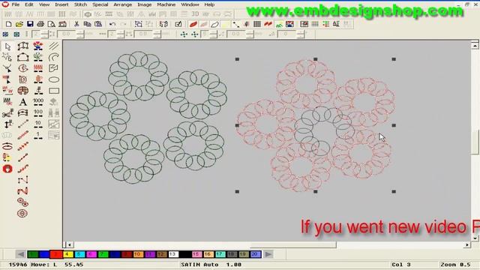Click top-center selection handle of red design
The image size is (480, 270).
click(316, 59)
